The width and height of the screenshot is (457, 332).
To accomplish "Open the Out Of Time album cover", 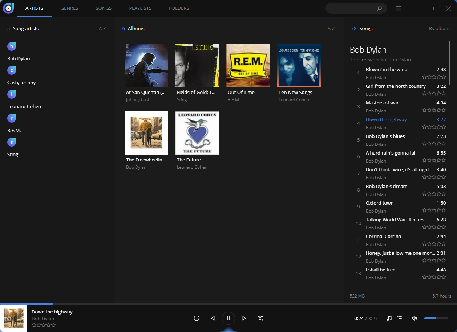I will click(x=248, y=65).
